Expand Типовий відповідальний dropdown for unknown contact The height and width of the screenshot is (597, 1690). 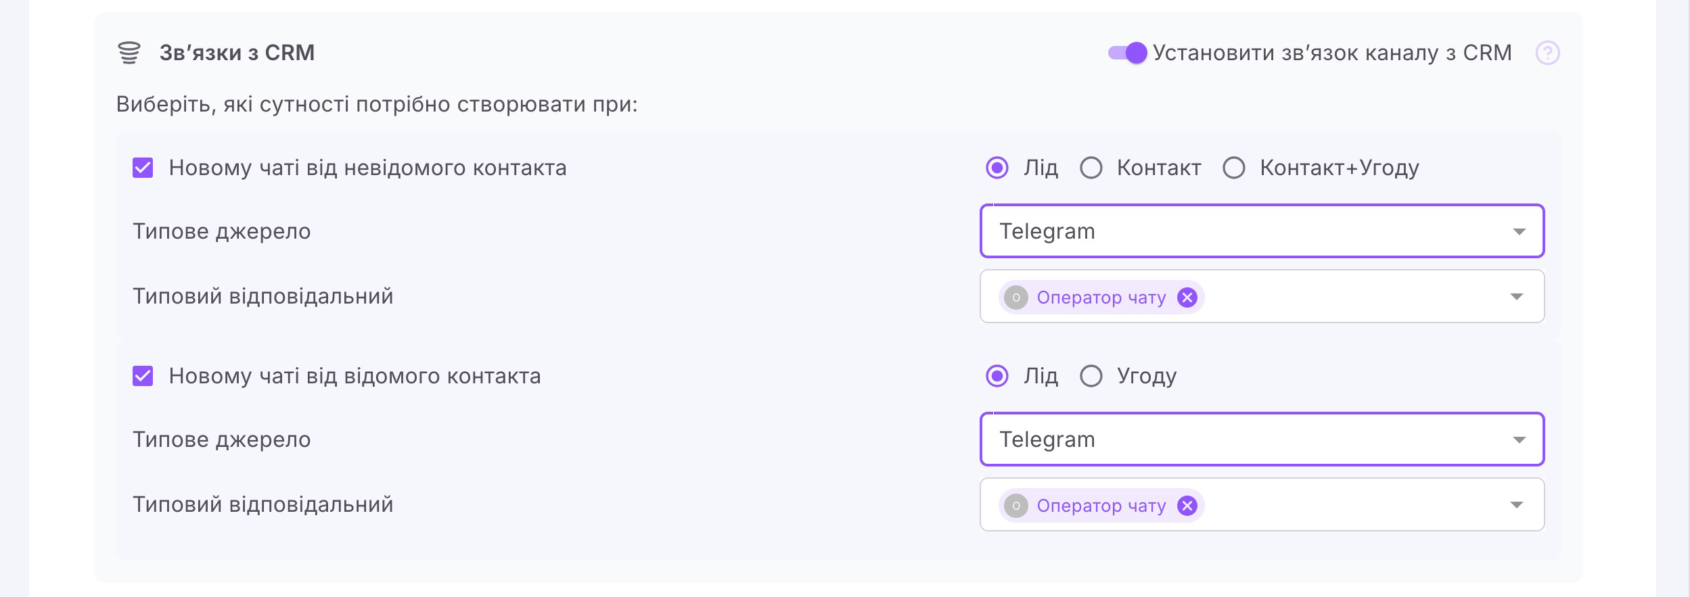coord(1517,297)
